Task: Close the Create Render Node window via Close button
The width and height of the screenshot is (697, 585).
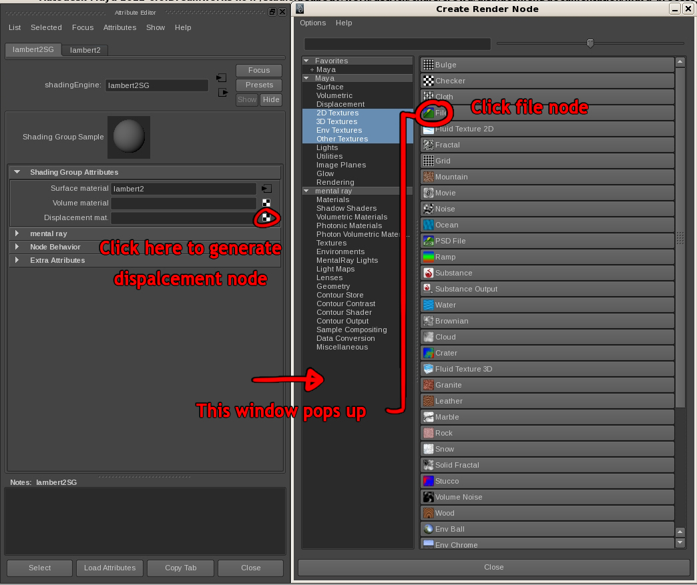Action: [x=493, y=567]
